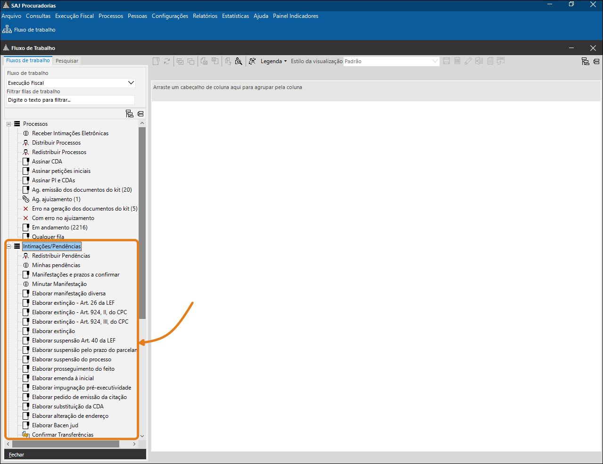Collapse the Intimações/Pendências tree node

[9, 246]
